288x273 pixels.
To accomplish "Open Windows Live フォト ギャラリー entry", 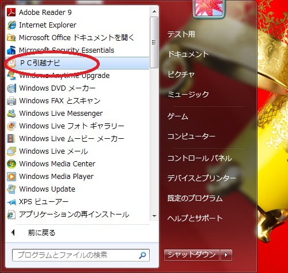I will click(72, 126).
